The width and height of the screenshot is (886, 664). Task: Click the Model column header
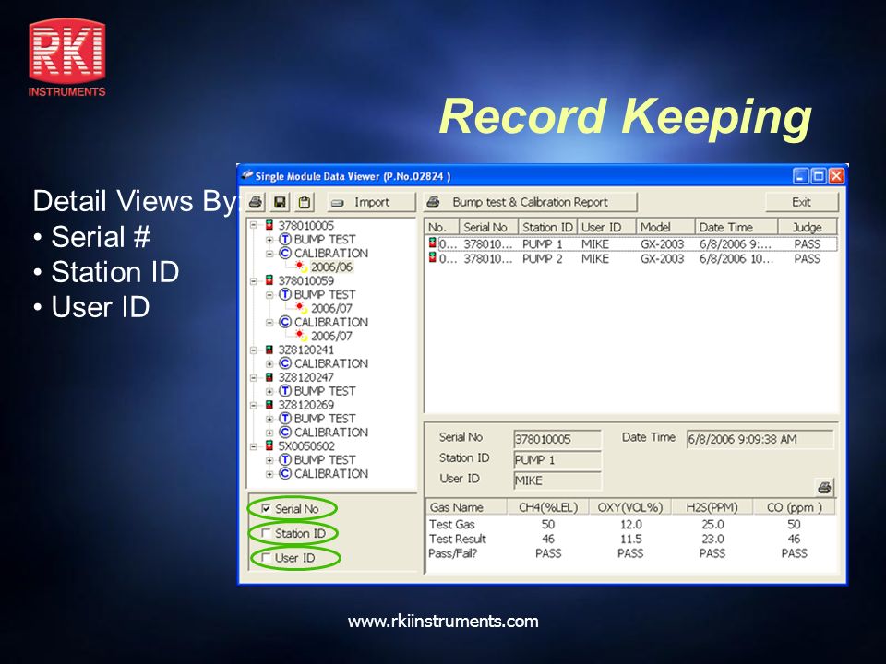(665, 227)
